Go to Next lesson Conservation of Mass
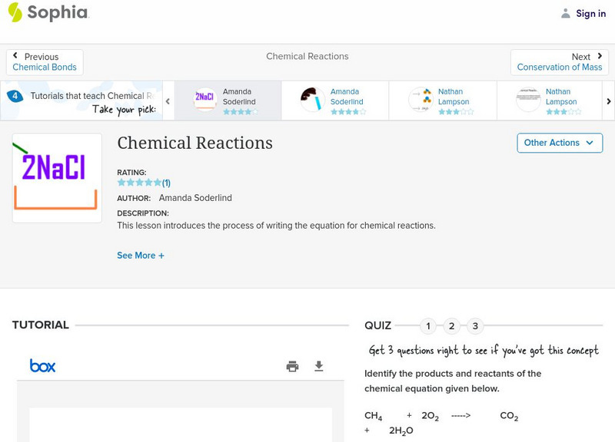Image resolution: width=615 pixels, height=442 pixels. (560, 61)
